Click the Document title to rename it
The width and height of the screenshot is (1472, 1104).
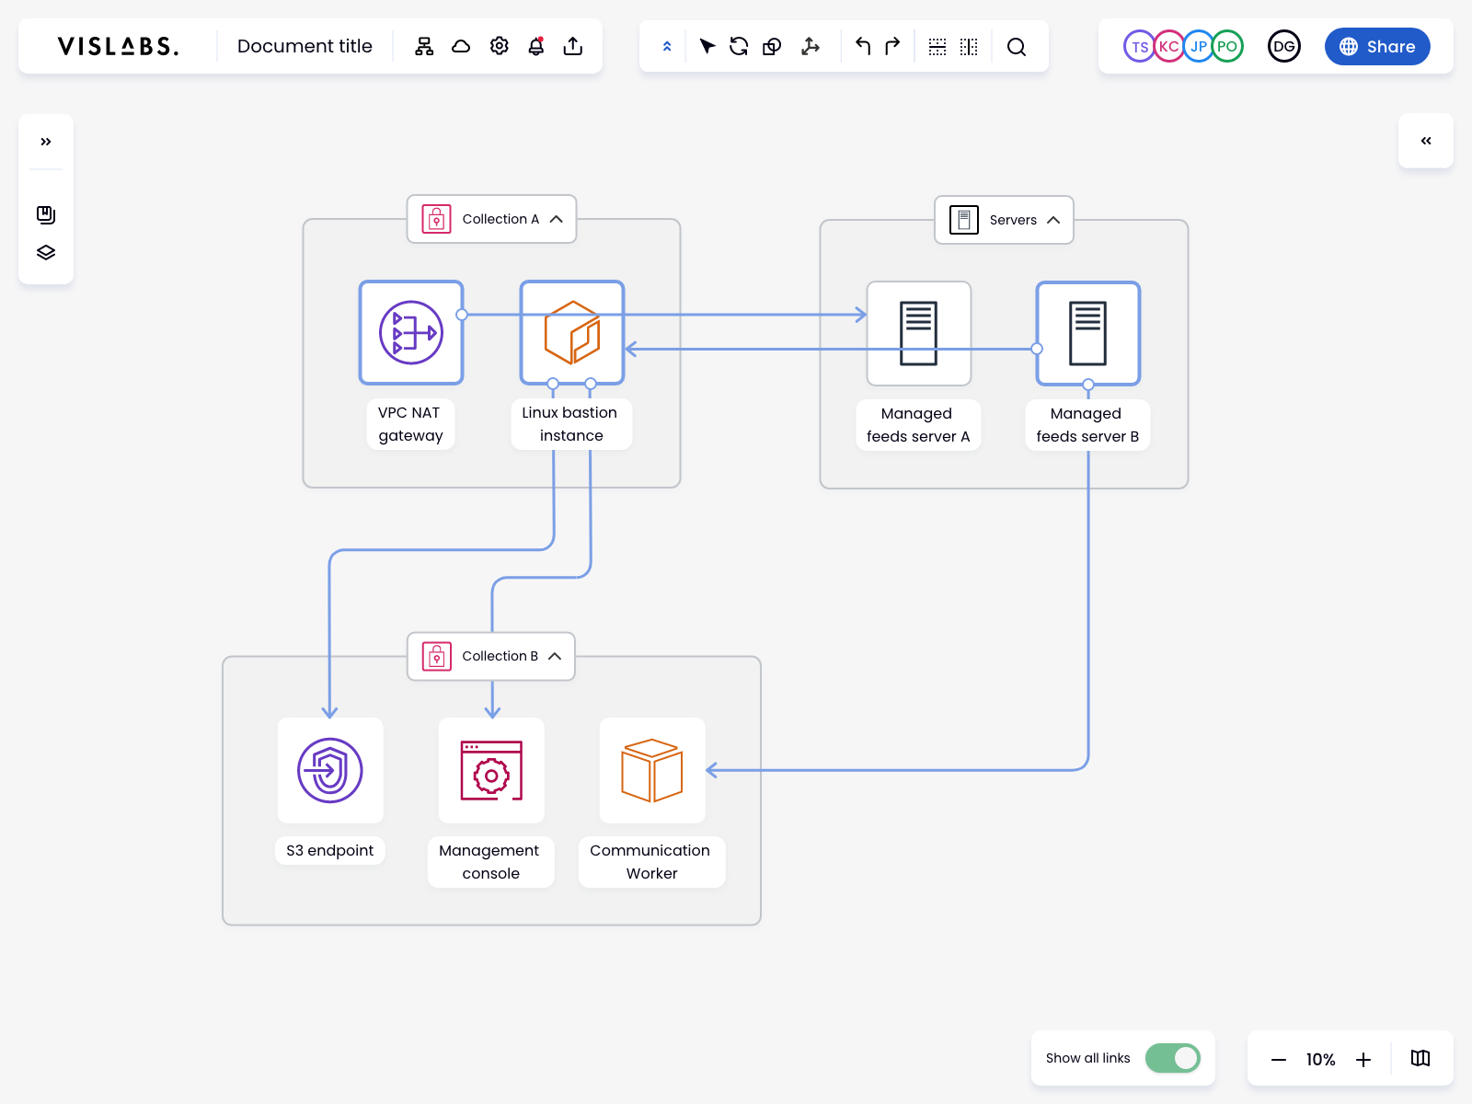(x=305, y=46)
